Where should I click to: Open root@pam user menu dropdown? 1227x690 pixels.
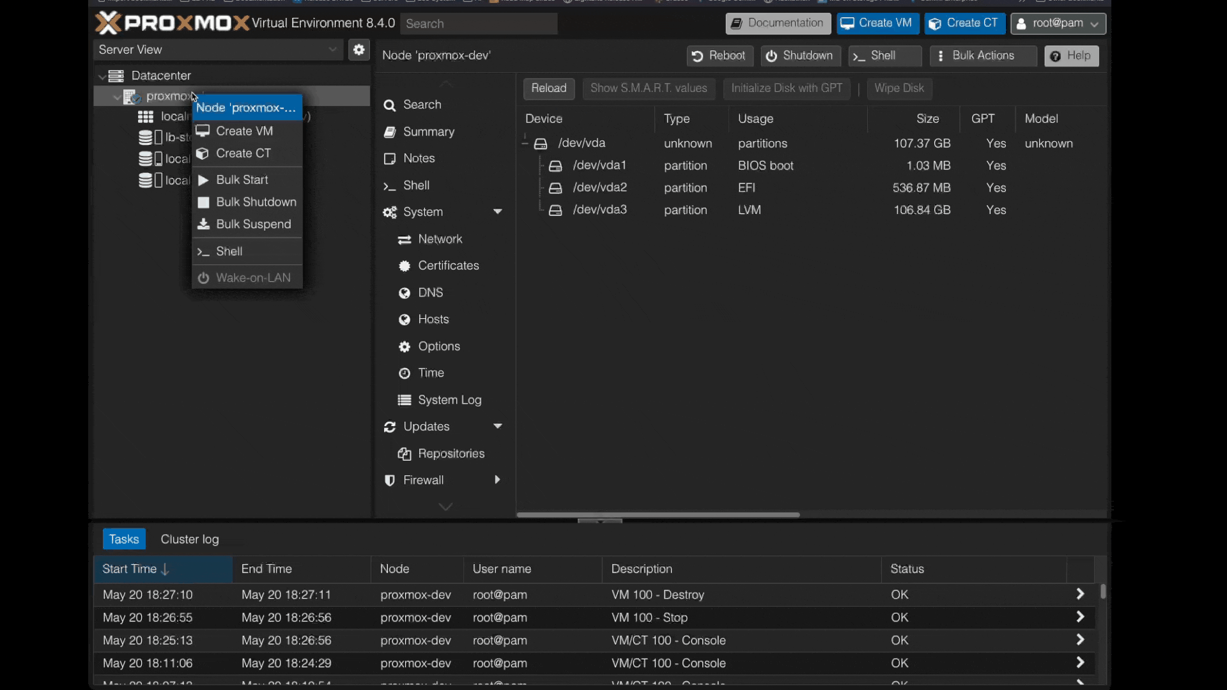(x=1058, y=24)
